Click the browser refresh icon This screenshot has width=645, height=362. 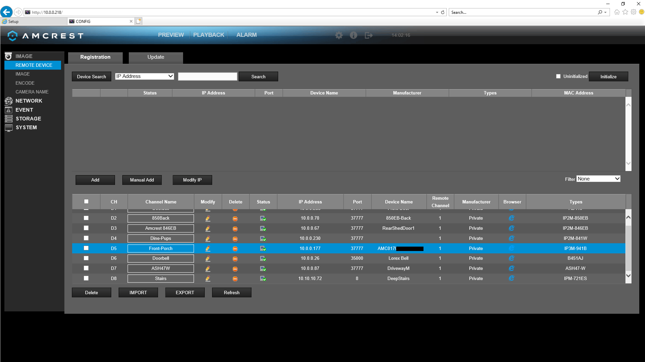(x=443, y=12)
